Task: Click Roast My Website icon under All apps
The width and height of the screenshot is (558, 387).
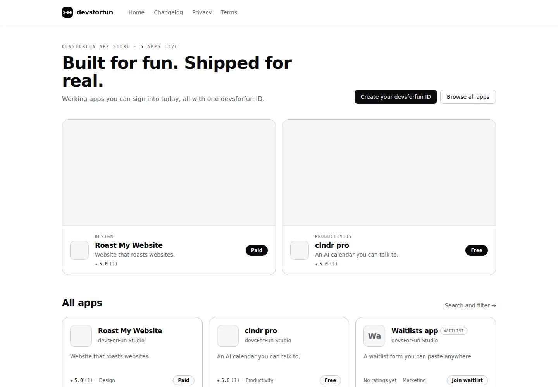Action: [81, 336]
